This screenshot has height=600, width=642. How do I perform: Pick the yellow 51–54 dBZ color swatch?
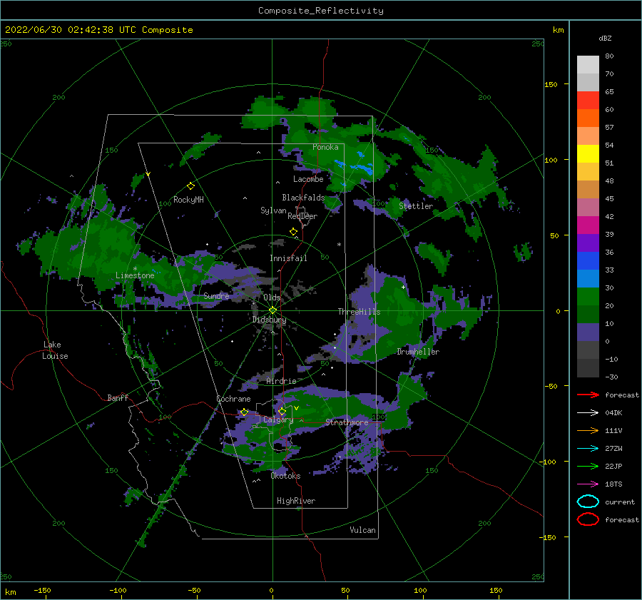click(588, 154)
